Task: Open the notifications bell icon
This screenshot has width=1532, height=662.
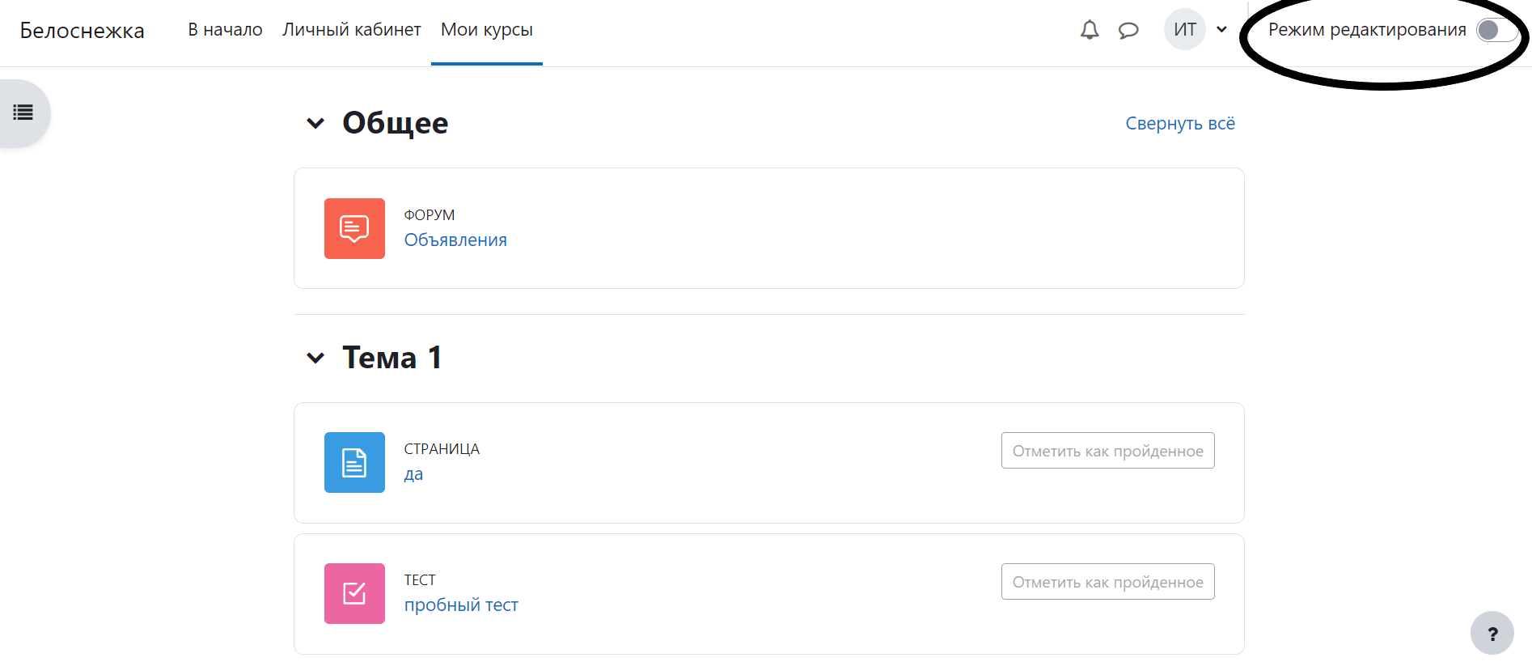Action: (x=1090, y=30)
